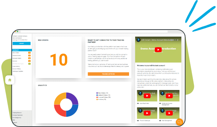The height and width of the screenshot is (127, 217).
Task: Click the green home icon tile
Action: pyautogui.click(x=10, y=80)
